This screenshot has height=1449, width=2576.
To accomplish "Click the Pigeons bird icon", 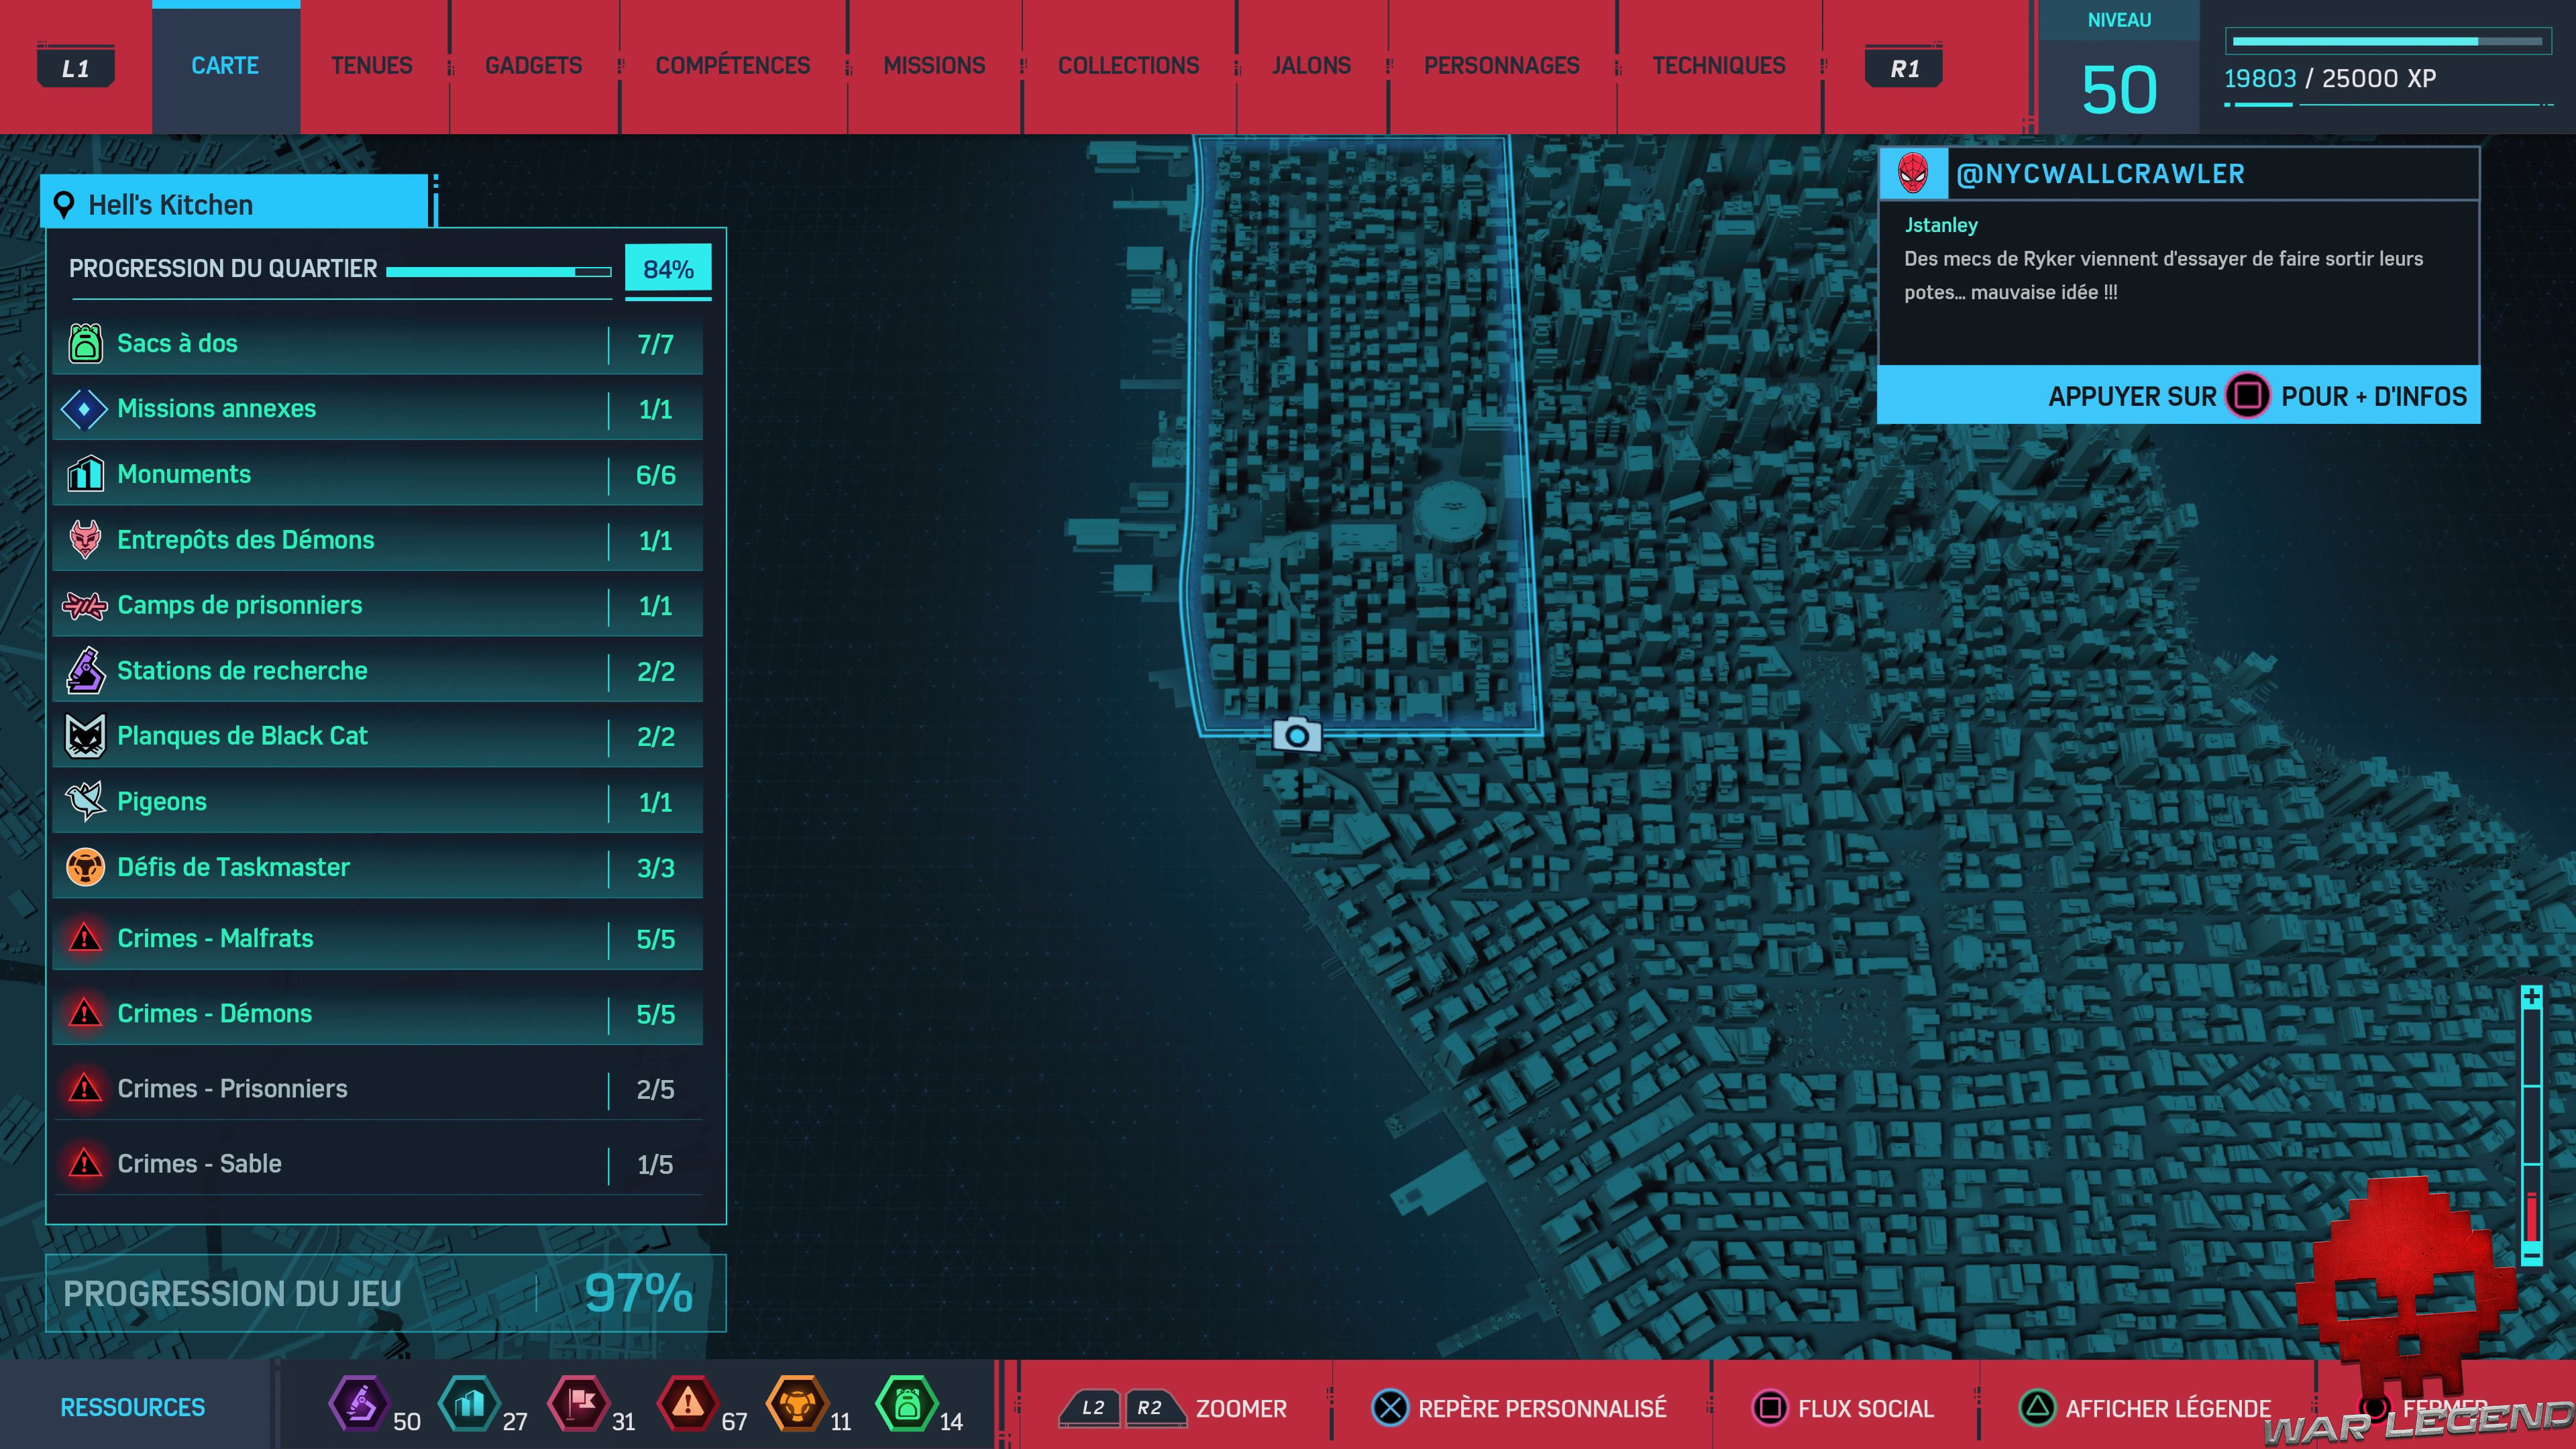I will (x=85, y=801).
